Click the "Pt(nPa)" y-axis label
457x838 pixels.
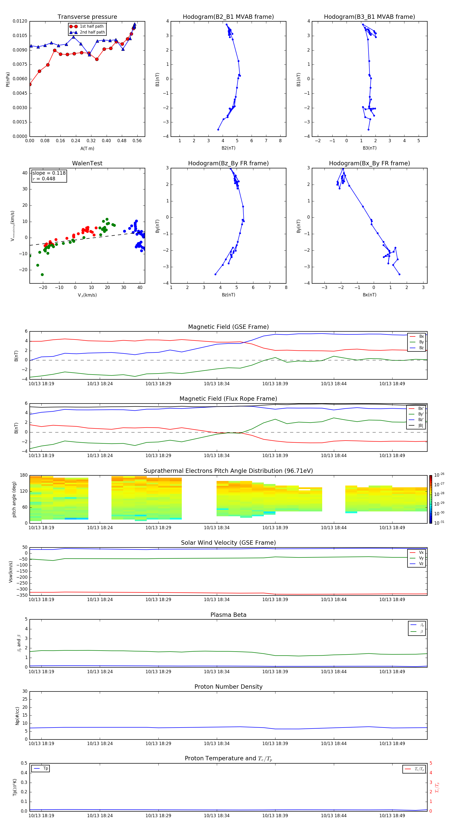click(x=8, y=79)
